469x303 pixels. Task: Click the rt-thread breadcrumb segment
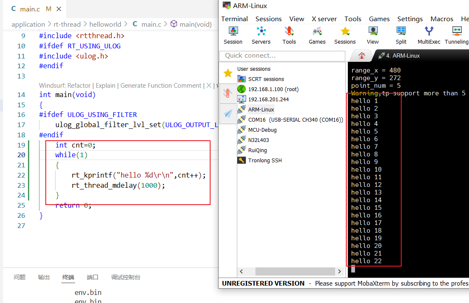pos(67,24)
